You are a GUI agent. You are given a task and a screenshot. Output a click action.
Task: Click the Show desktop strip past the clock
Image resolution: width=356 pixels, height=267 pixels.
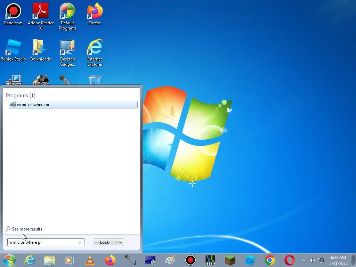[x=354, y=260]
